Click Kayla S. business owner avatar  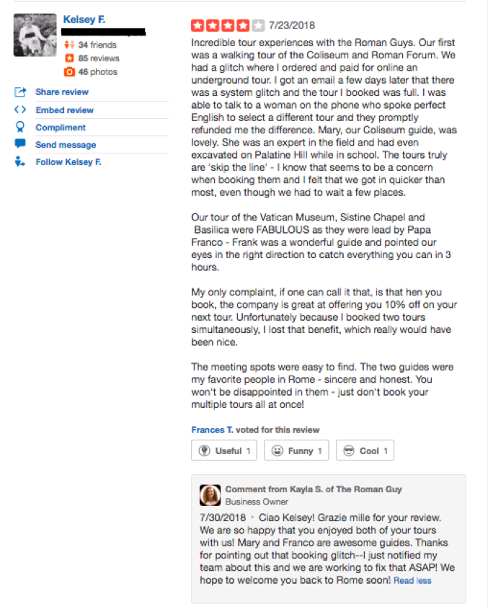[210, 495]
